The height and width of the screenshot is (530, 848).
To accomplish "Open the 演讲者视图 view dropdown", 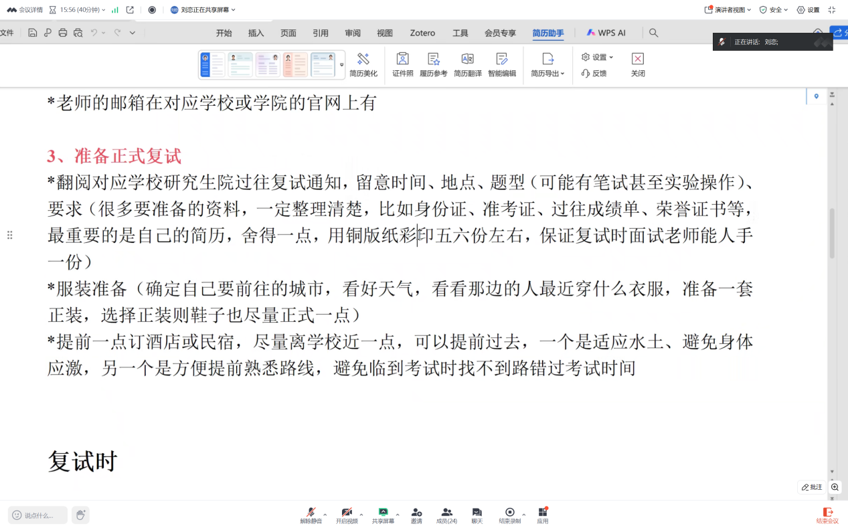I will coord(728,10).
